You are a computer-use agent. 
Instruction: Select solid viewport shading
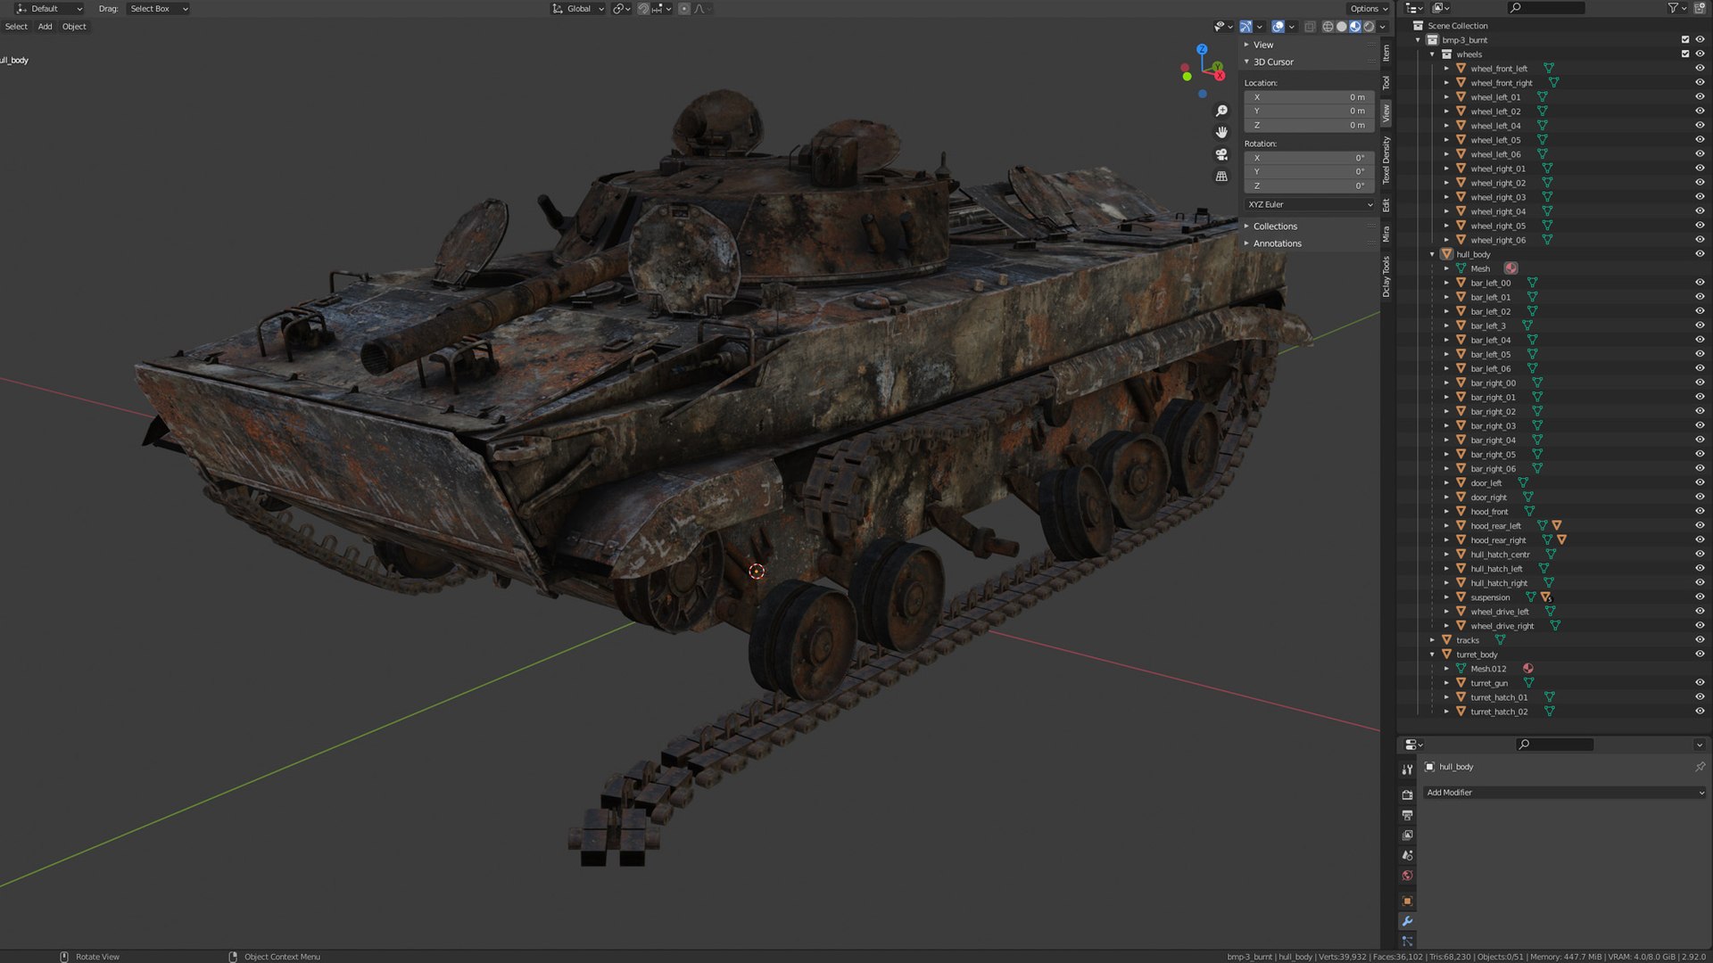[1341, 27]
